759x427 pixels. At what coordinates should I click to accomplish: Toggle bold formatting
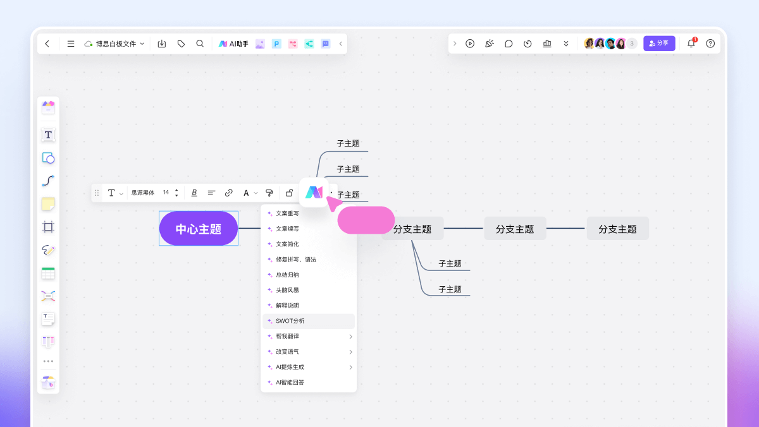click(194, 193)
